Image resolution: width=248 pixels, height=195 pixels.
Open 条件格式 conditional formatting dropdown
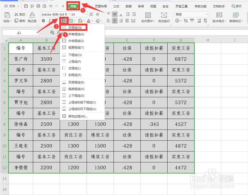click(219, 17)
